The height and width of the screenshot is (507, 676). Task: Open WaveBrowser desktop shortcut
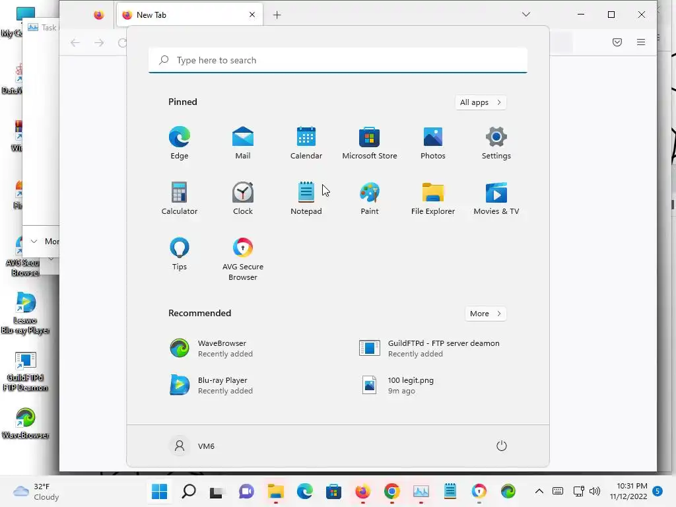[x=25, y=423]
